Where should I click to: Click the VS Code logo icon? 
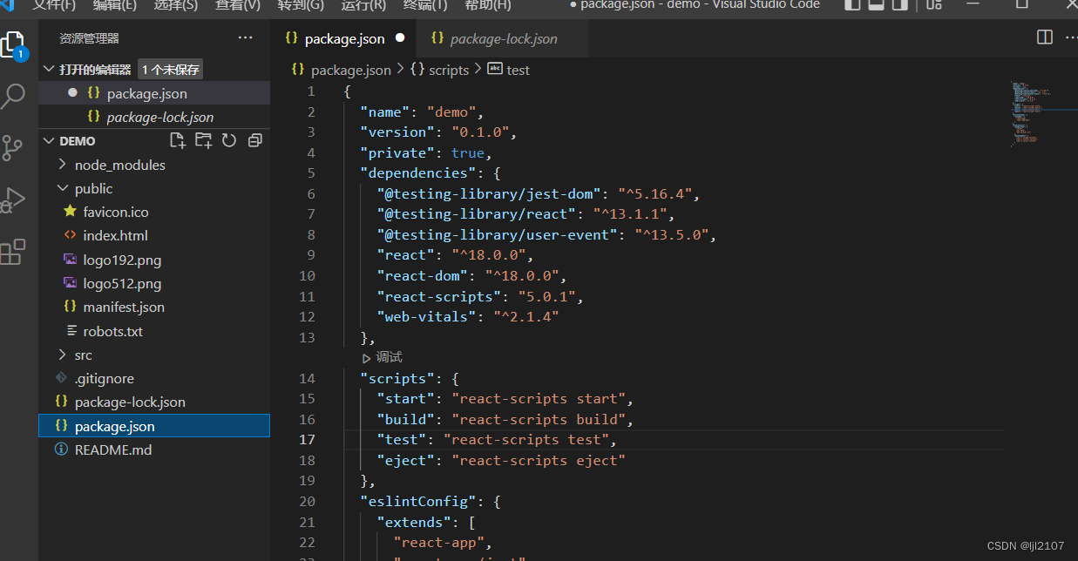(9, 4)
